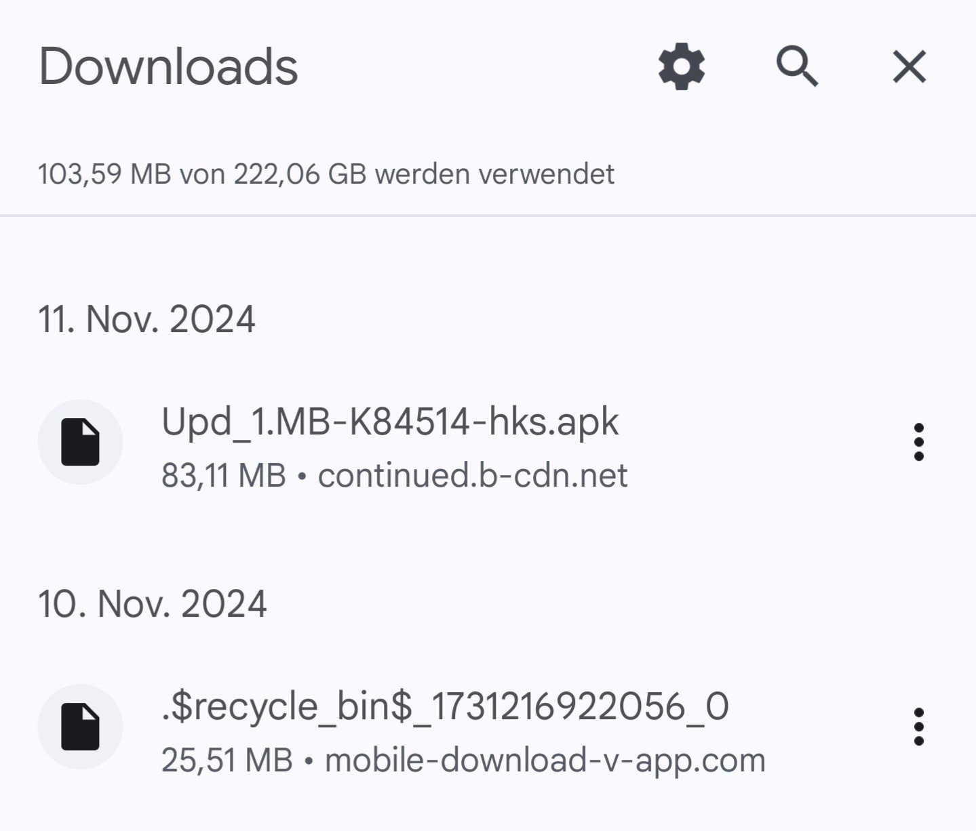Open the Upd_1.MB-K84514-hks.apk file name
This screenshot has width=976, height=831.
tap(390, 422)
